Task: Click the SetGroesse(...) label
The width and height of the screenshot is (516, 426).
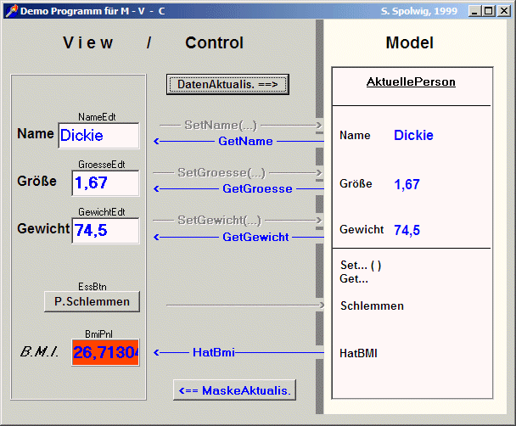Action: (x=221, y=172)
